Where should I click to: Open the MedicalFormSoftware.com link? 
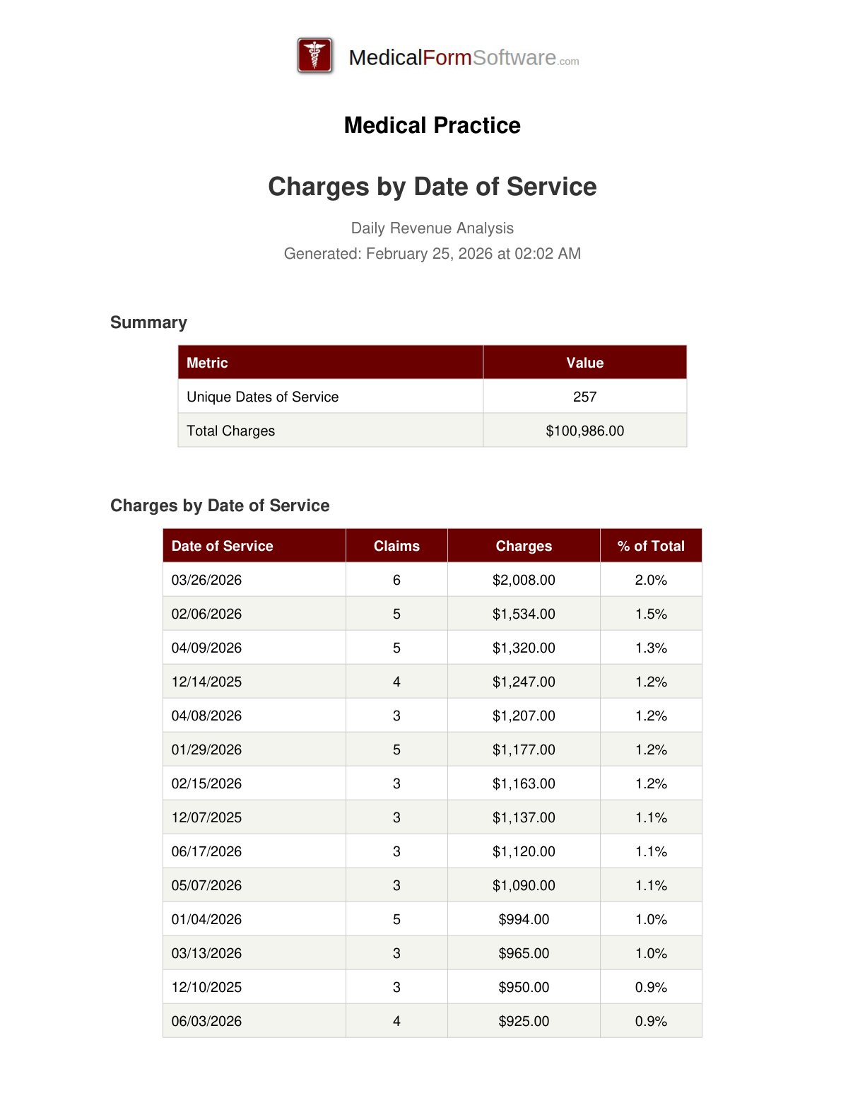pyautogui.click(x=464, y=58)
